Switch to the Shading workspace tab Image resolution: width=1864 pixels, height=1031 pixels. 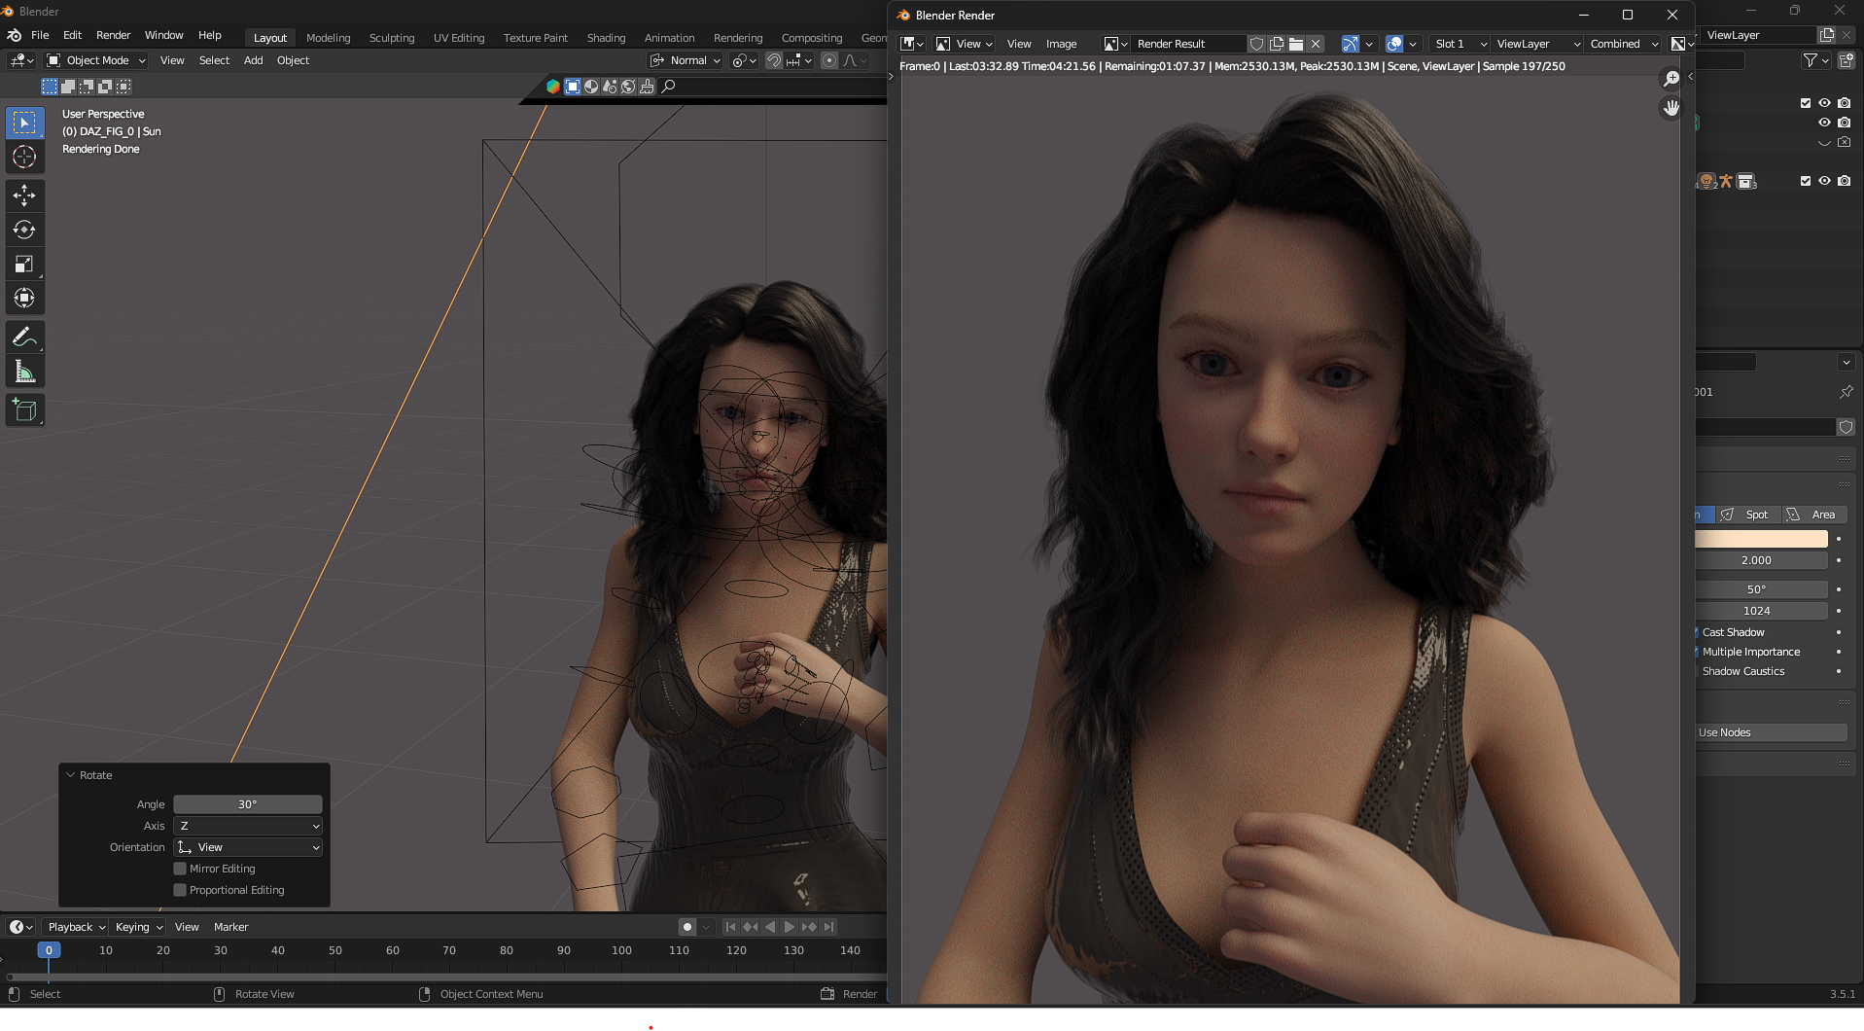point(606,38)
